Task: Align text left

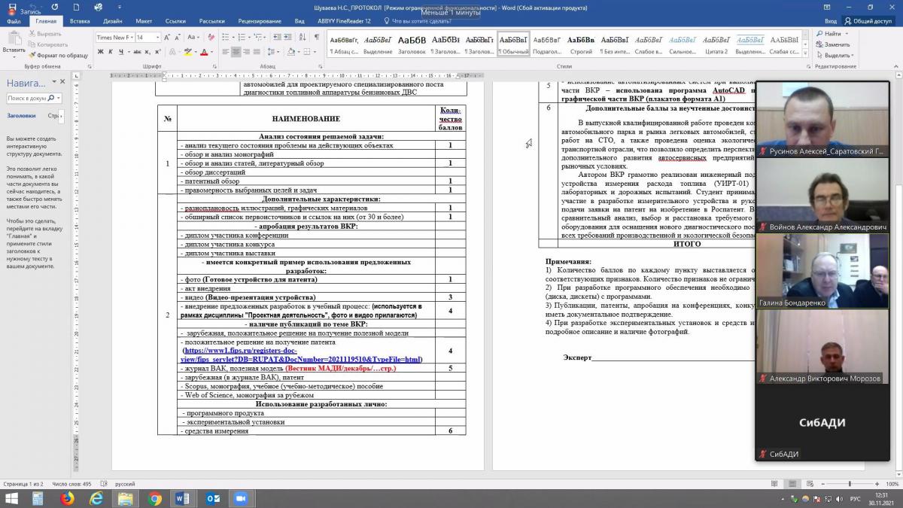Action: [226, 51]
